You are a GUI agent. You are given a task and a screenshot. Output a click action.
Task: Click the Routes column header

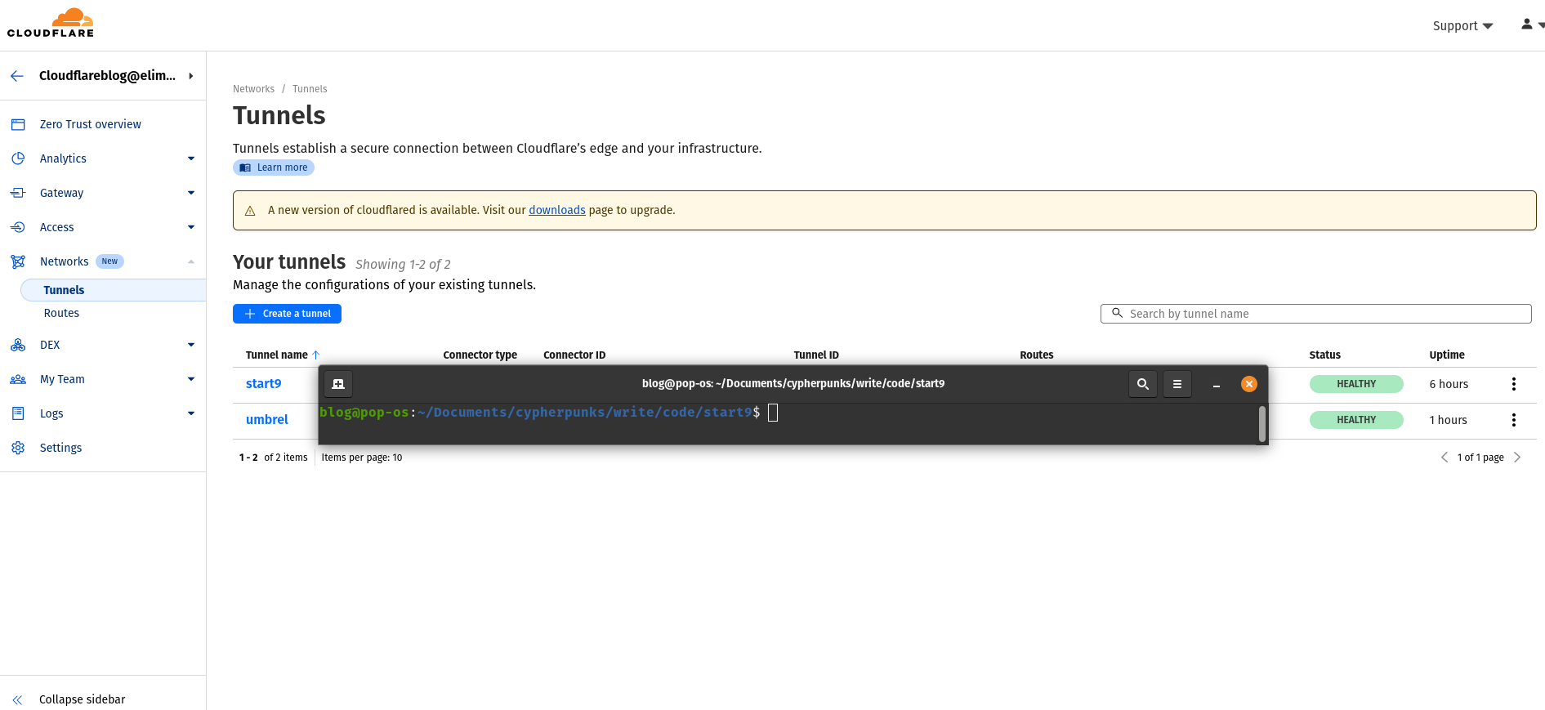(1036, 355)
